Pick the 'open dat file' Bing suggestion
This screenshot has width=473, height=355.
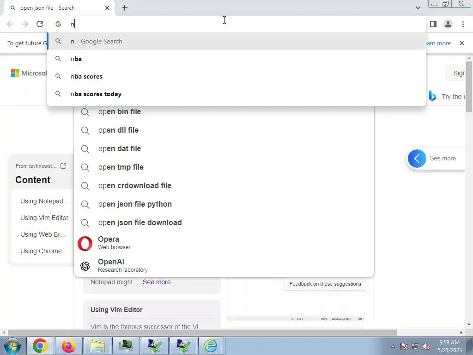224,149
